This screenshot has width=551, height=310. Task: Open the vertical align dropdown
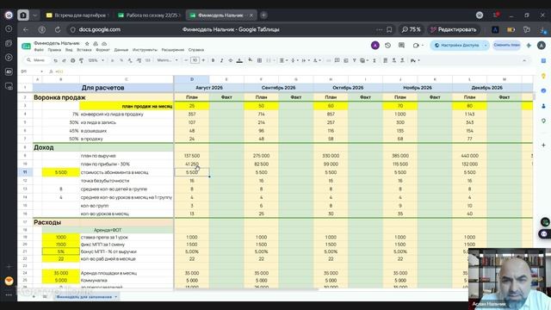coord(294,60)
